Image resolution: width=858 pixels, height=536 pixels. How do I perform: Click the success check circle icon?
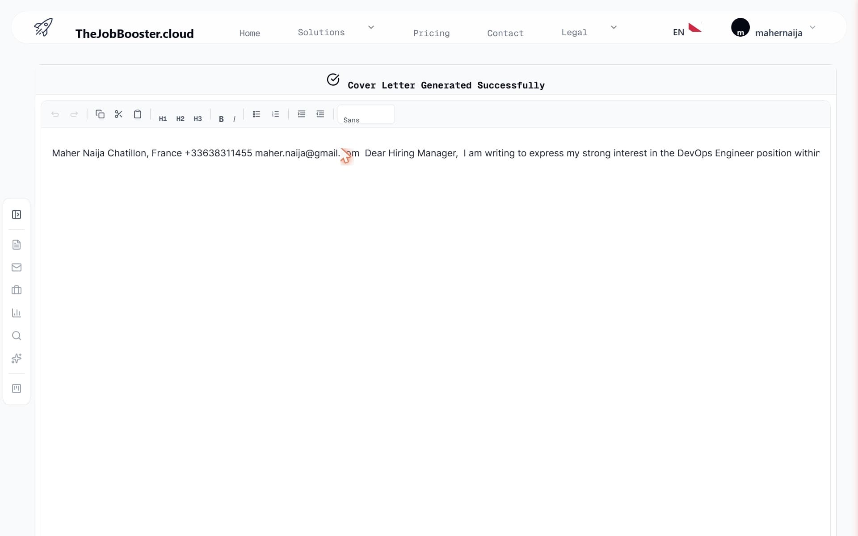coord(333,80)
